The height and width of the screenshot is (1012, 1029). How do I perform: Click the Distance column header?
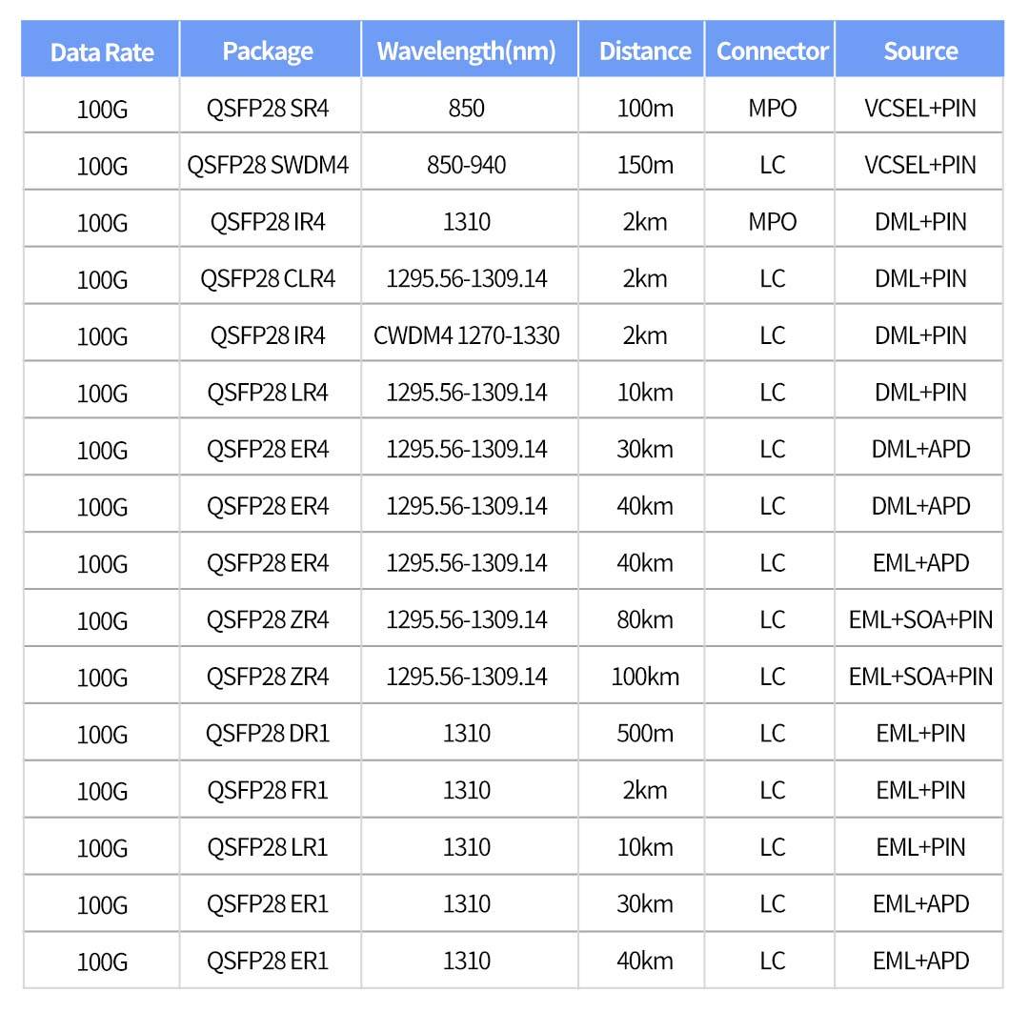pos(645,51)
